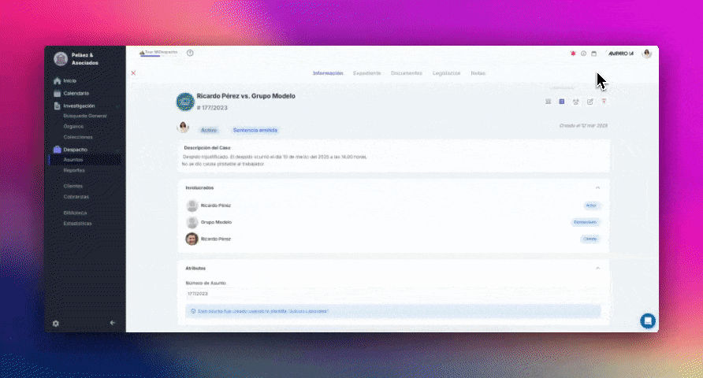
Task: Switch to the Información tab
Action: (328, 73)
